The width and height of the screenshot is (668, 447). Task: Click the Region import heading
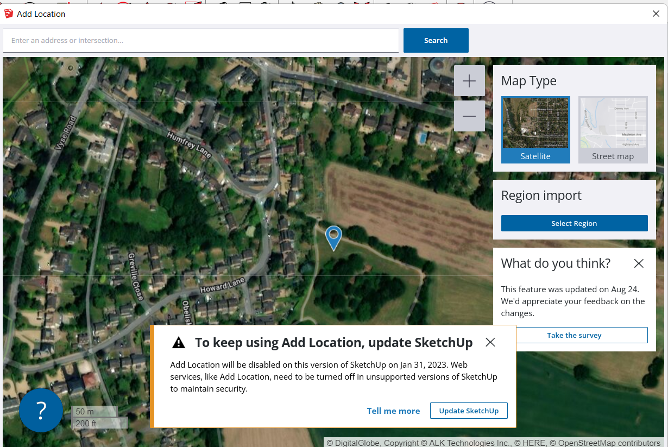pos(541,196)
